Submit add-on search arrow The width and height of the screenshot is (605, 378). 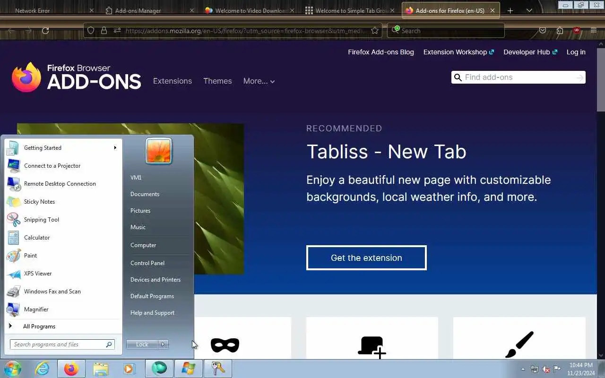(579, 77)
